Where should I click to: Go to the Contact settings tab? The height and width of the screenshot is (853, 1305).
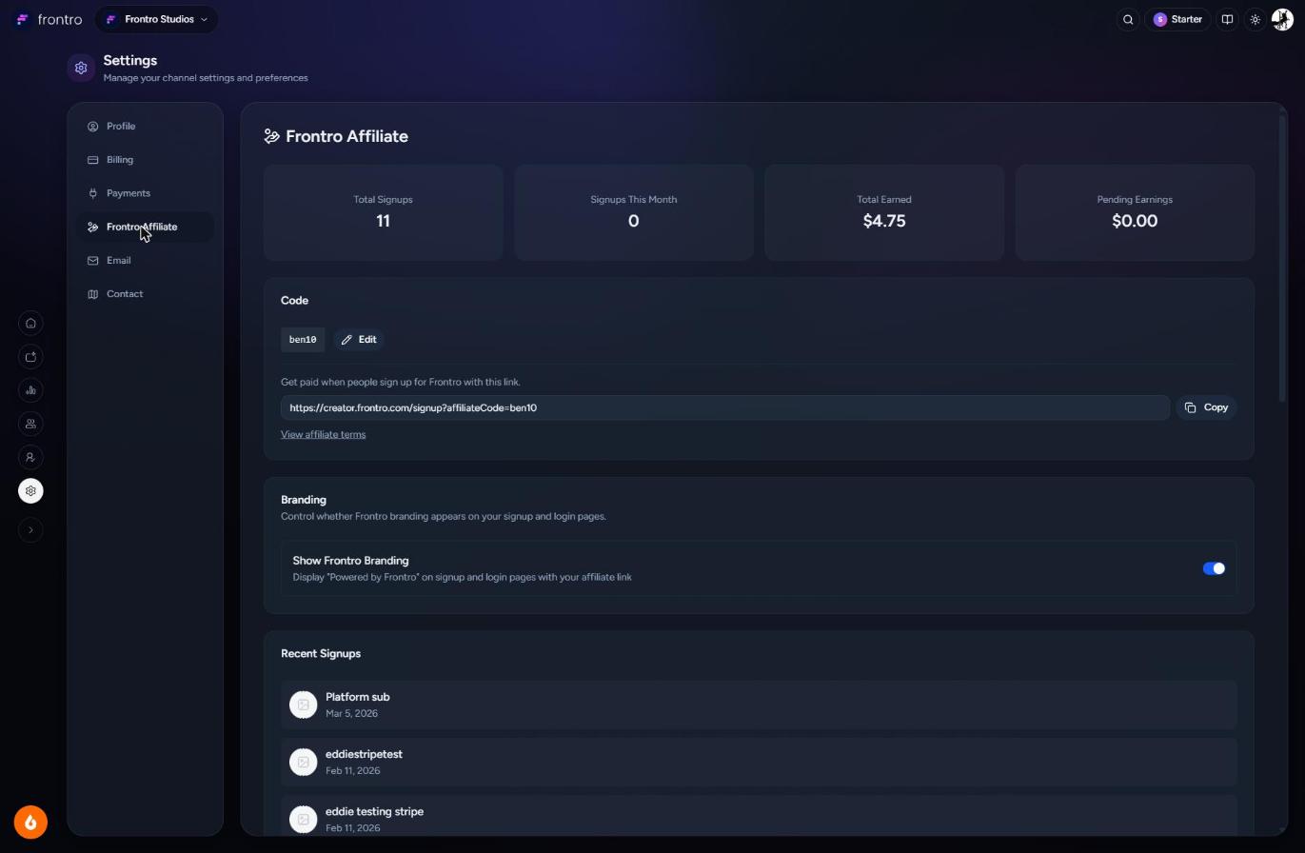click(145, 294)
